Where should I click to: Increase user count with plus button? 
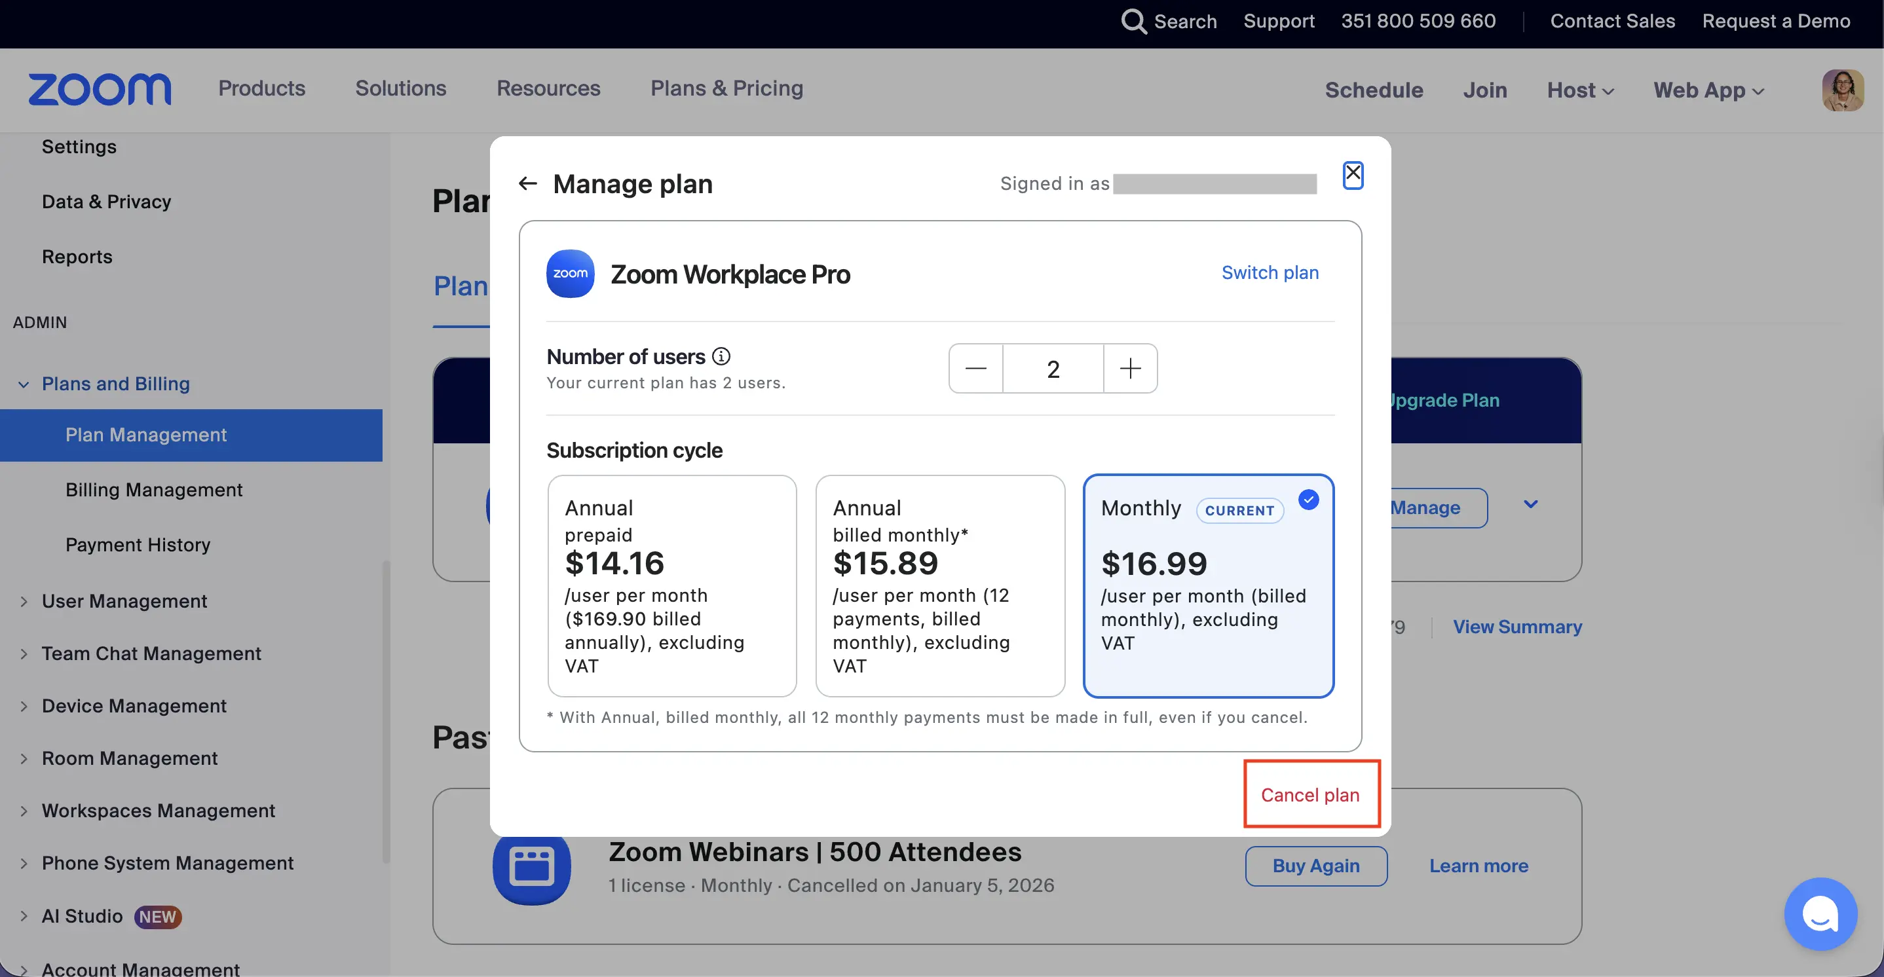tap(1130, 369)
